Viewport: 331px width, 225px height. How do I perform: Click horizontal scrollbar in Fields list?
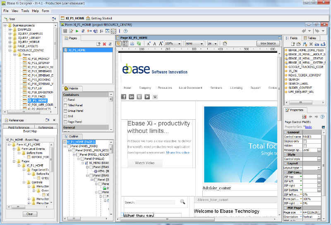pyautogui.click(x=300, y=102)
